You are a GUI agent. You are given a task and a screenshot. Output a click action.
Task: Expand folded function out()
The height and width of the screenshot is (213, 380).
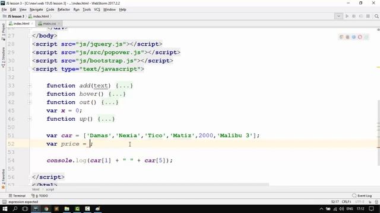point(30,102)
